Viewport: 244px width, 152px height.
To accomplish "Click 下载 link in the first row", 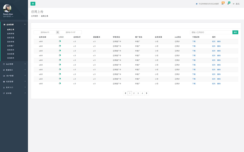I will pos(194,42).
